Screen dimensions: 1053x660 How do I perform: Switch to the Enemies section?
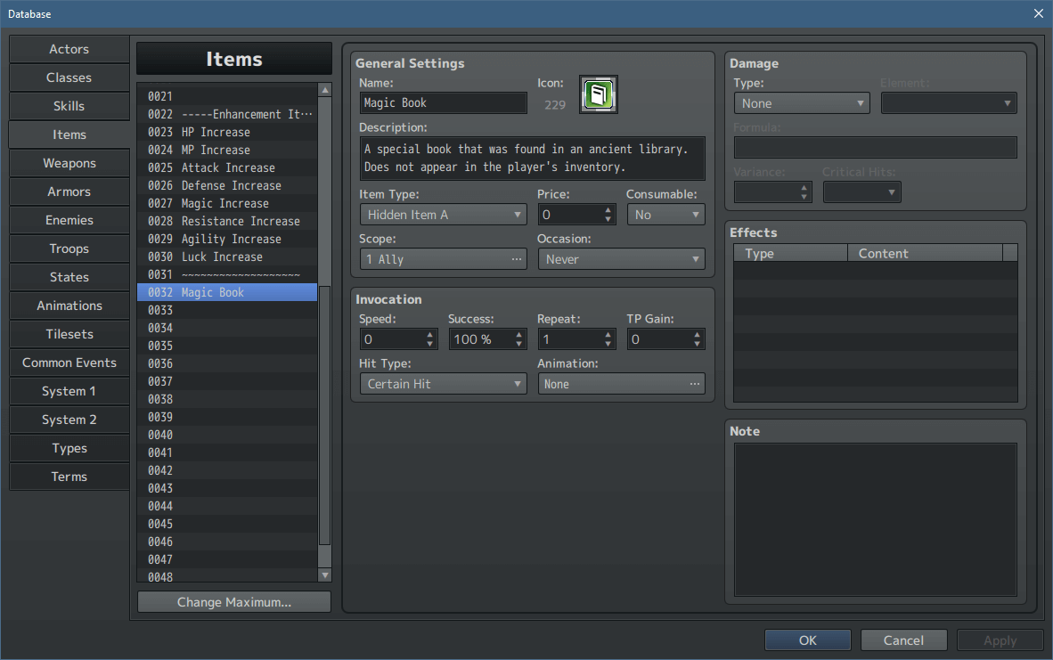[69, 220]
